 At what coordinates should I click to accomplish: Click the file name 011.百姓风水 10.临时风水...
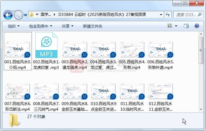point(132,106)
